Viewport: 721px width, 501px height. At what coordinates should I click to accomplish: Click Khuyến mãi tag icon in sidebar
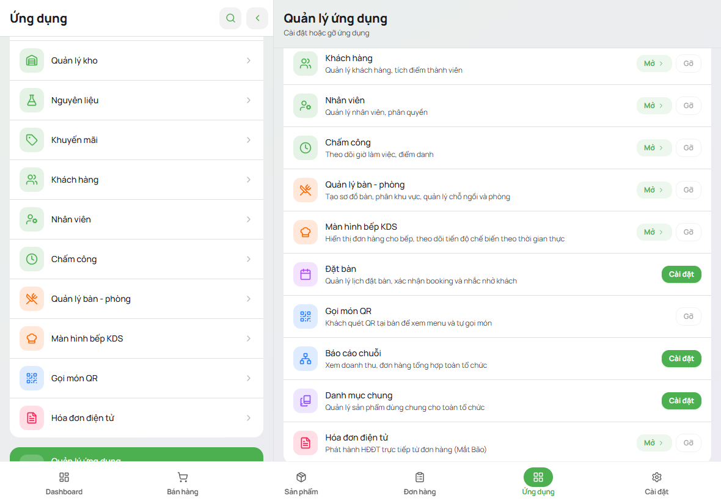(32, 140)
